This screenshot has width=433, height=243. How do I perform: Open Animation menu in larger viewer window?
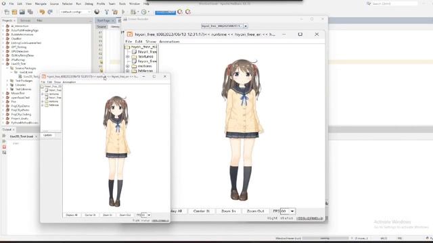(169, 42)
